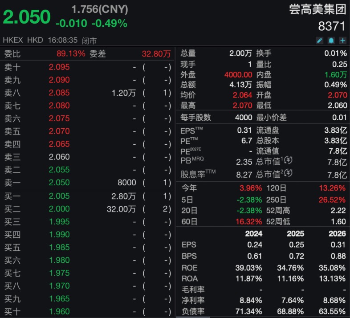Select the 买五 row price 1.985
Image resolution: width=350 pixels, height=318 pixels.
(x=59, y=247)
